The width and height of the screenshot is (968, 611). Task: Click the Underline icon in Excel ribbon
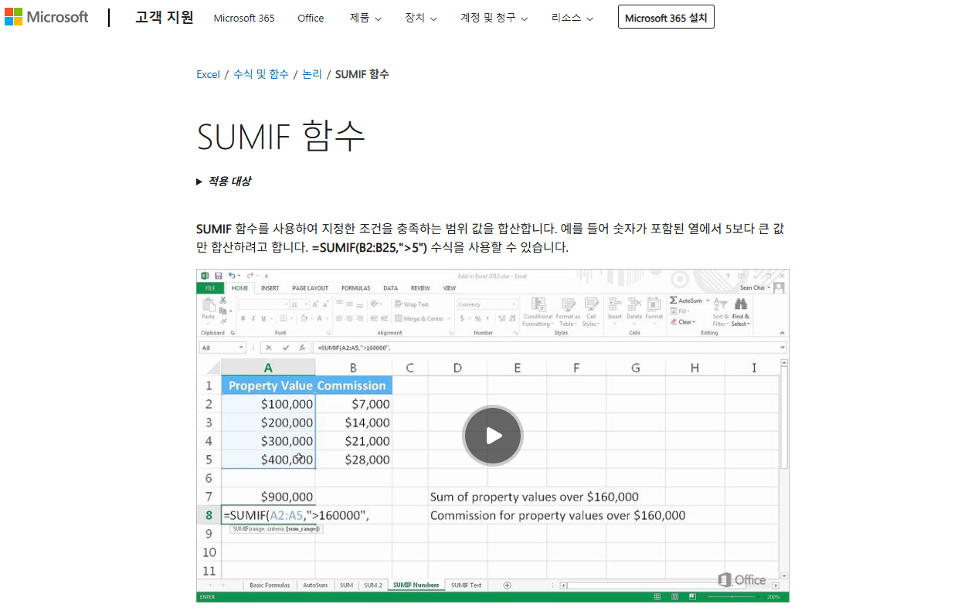[x=263, y=318]
